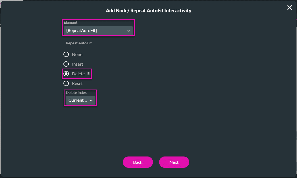This screenshot has width=297, height=178.
Task: Click the Reset option text label
Action: pyautogui.click(x=77, y=83)
